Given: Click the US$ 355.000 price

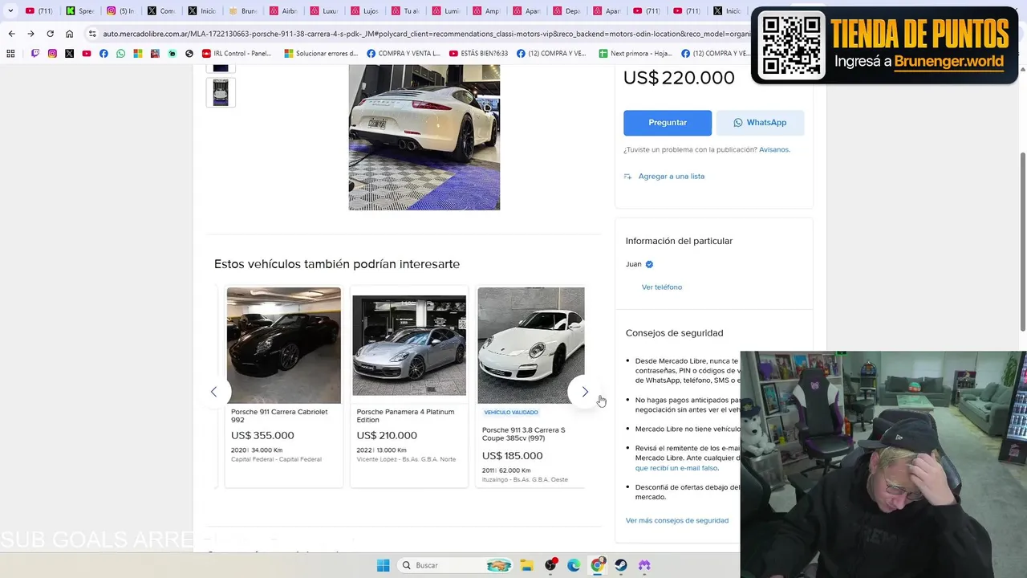Looking at the screenshot, I should point(262,436).
